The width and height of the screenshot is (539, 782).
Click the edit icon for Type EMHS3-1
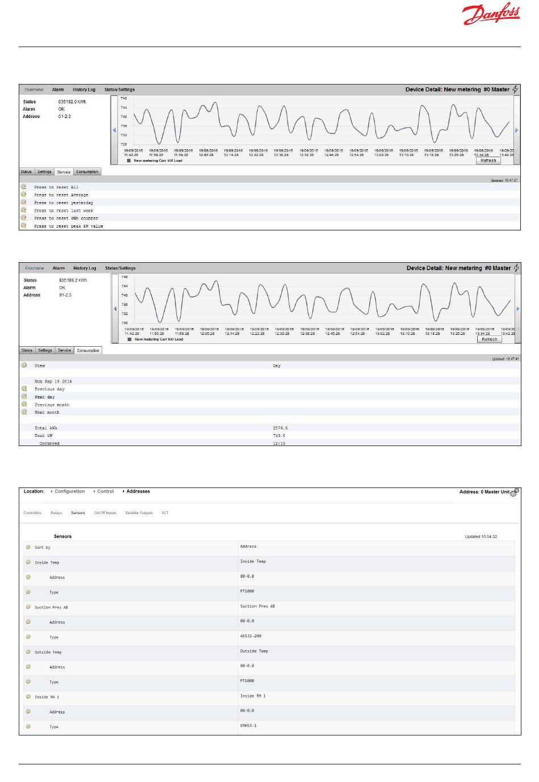pos(28,726)
